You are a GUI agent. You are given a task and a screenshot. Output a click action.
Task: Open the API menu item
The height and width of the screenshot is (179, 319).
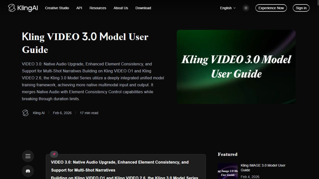tap(79, 8)
